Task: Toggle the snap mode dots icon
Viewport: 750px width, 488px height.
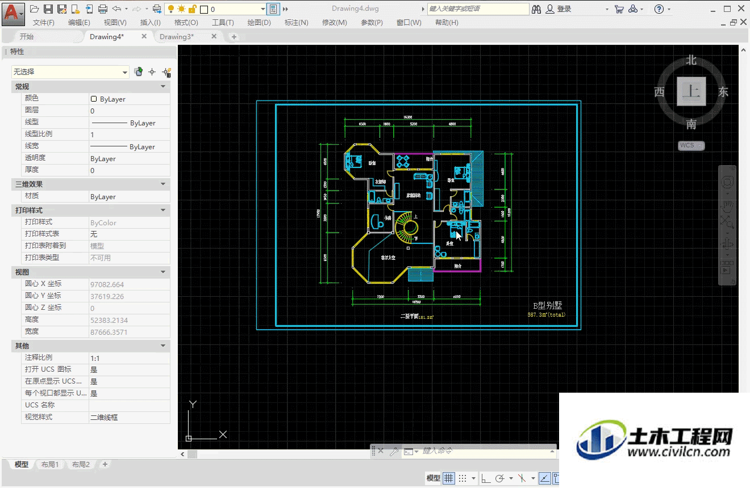Action: coord(463,478)
